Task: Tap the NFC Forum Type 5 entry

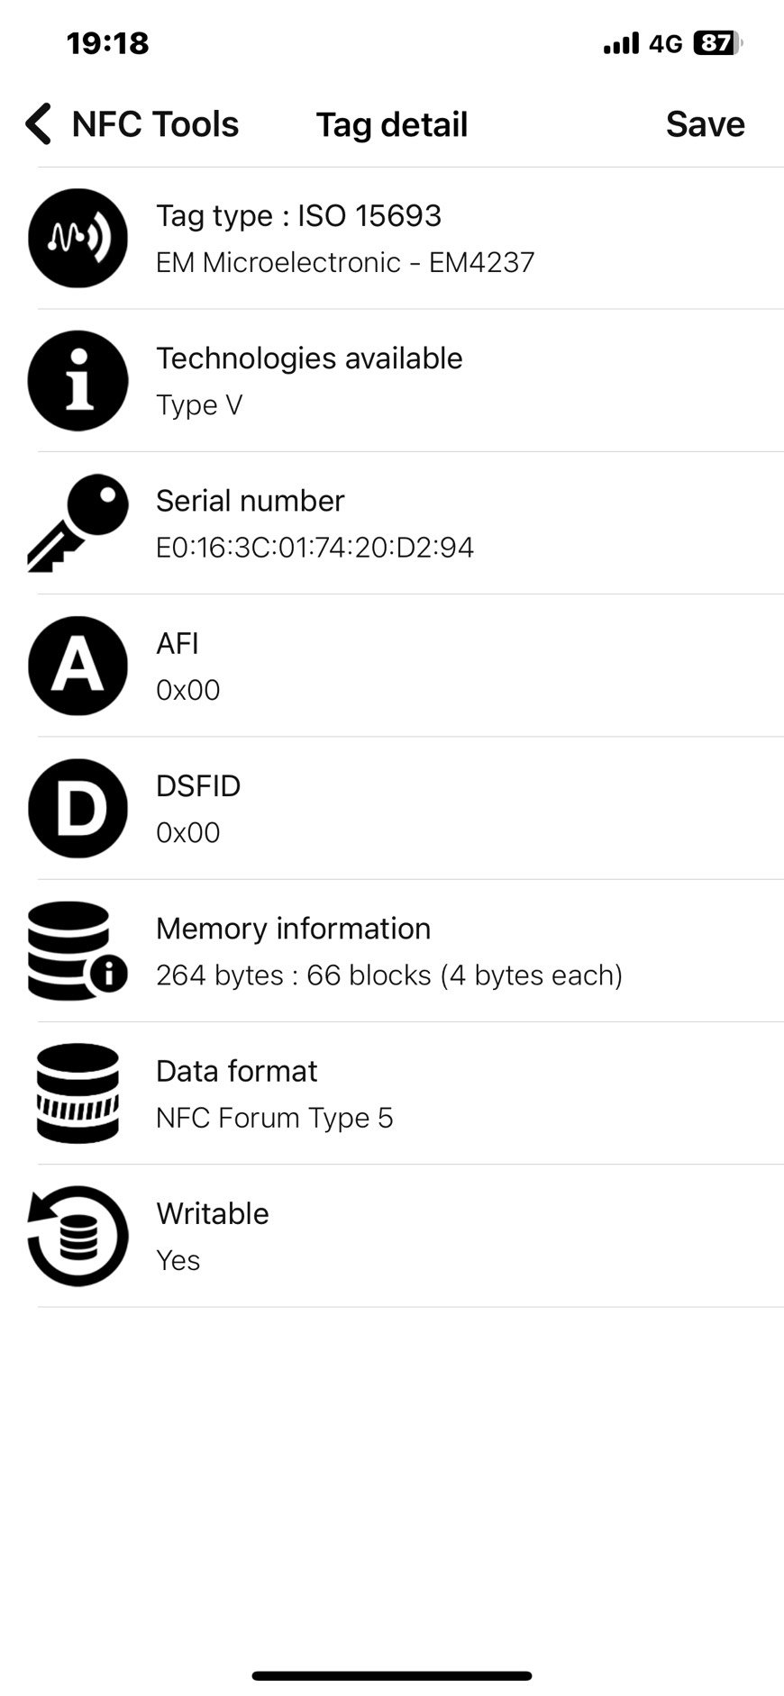Action: 275,1118
